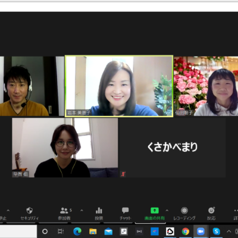
Task: Expand the video options chevron at toolbar start
Action: click(8, 211)
